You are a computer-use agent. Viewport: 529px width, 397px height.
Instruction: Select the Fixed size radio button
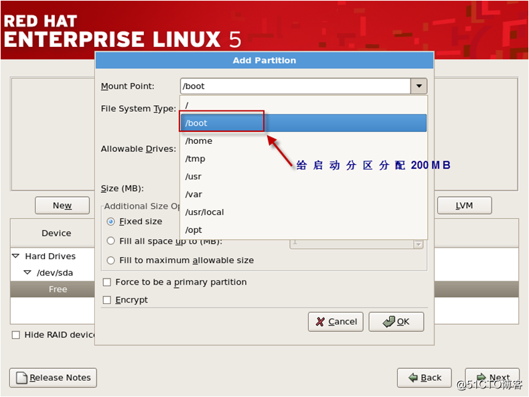[110, 222]
